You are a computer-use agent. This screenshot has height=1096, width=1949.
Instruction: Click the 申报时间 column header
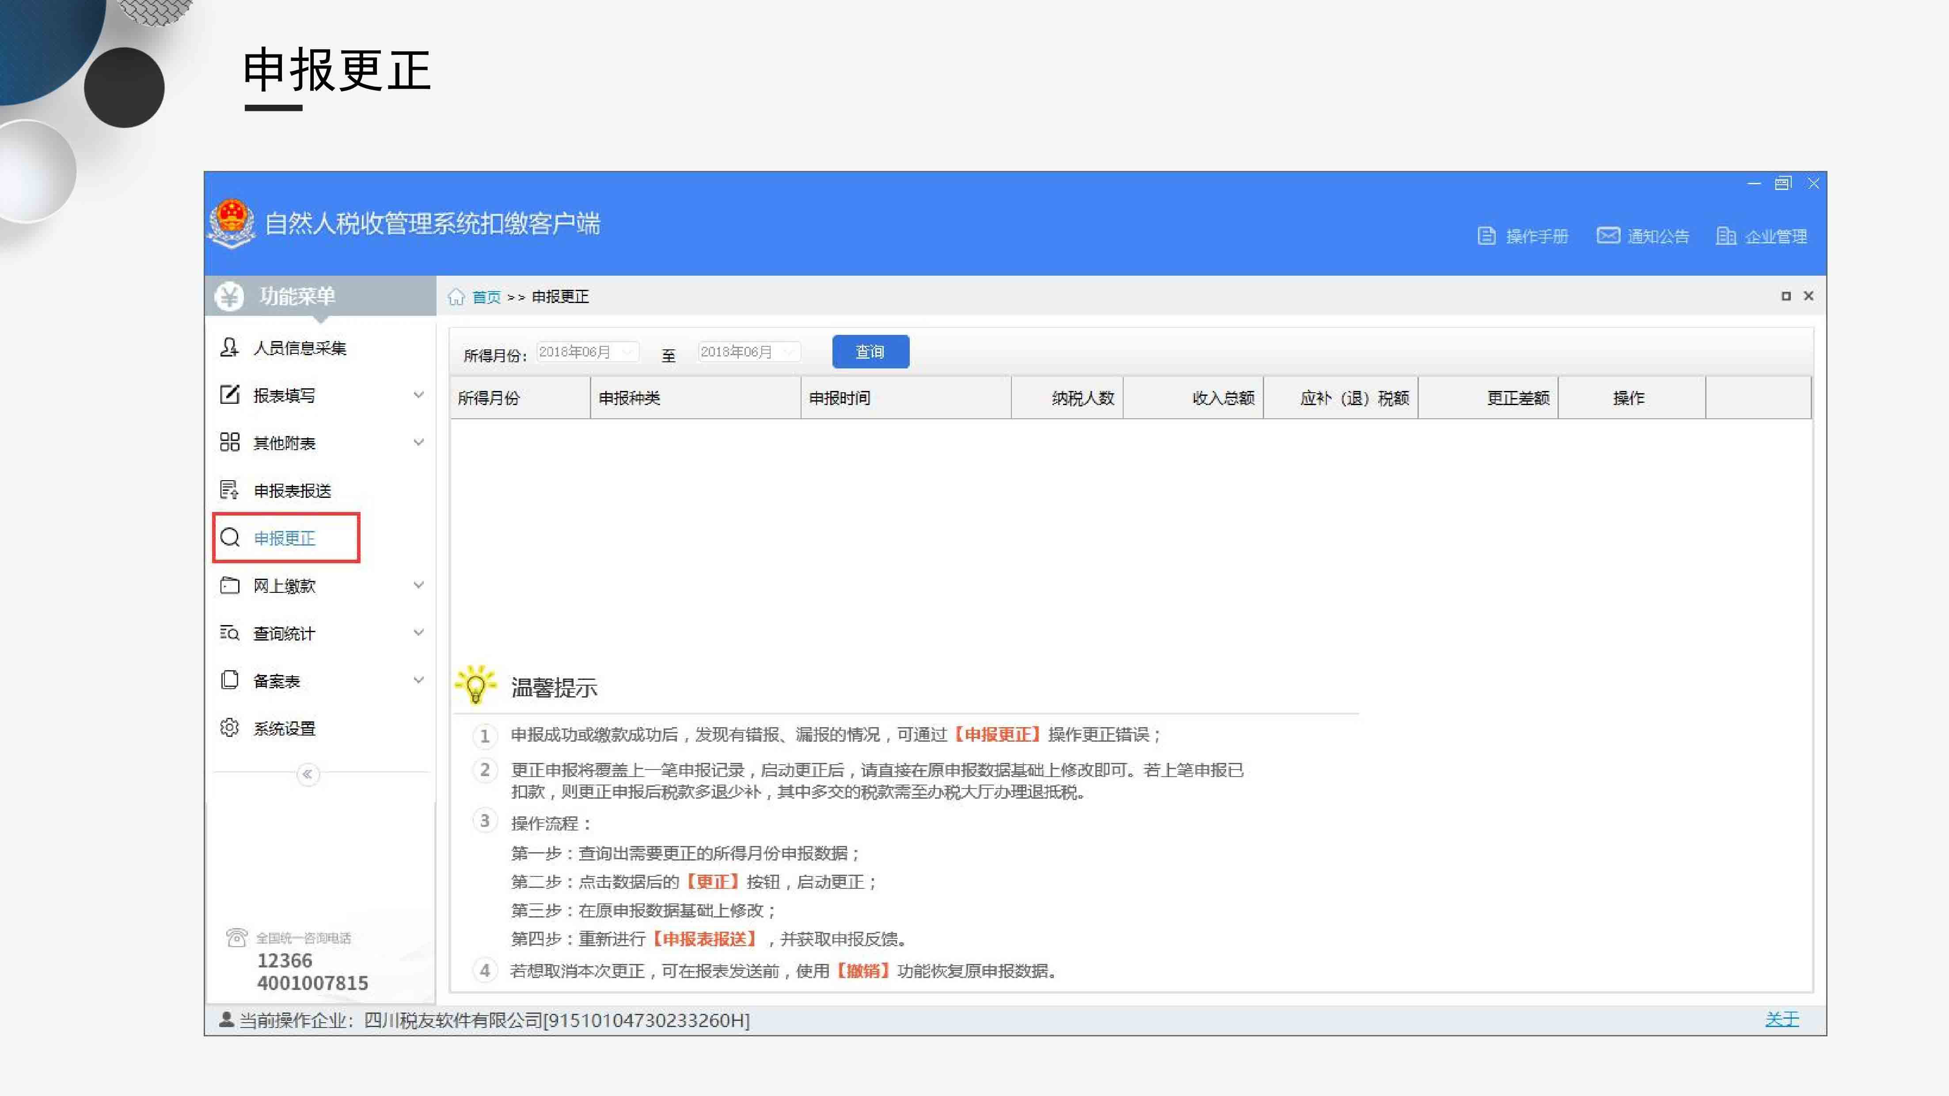pos(906,398)
